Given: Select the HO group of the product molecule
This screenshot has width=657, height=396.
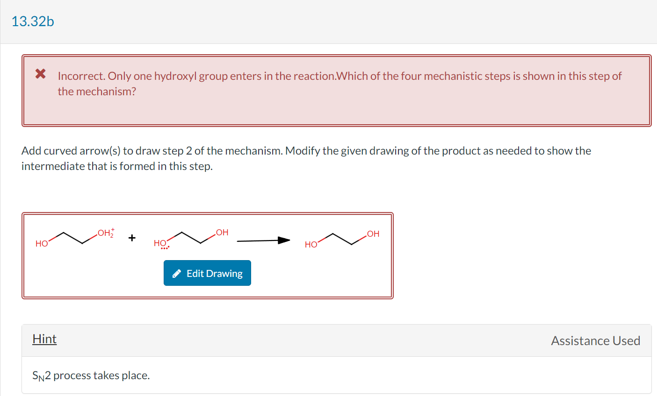Looking at the screenshot, I should (x=310, y=244).
